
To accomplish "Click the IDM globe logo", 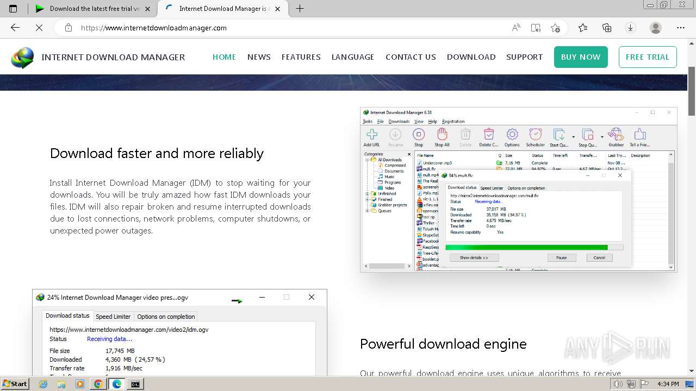I will tap(22, 58).
